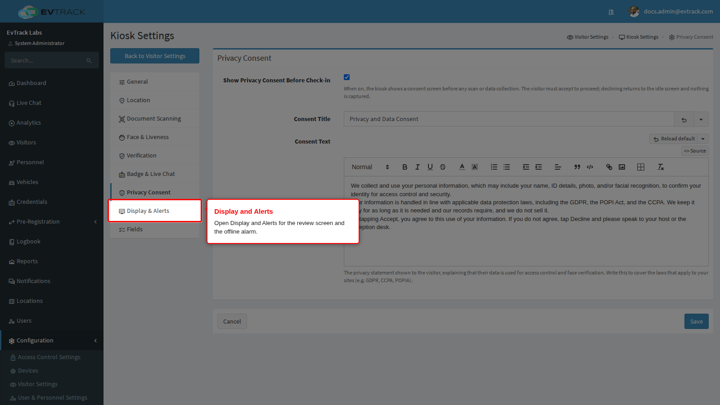Click Back to Visitor Settings button
The image size is (720, 405).
point(155,56)
